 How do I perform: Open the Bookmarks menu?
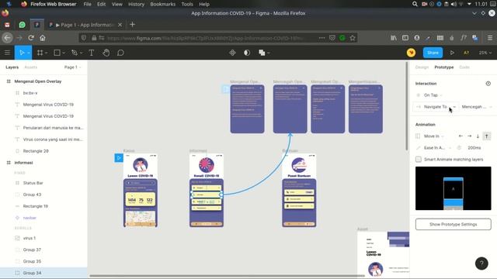pos(162,4)
